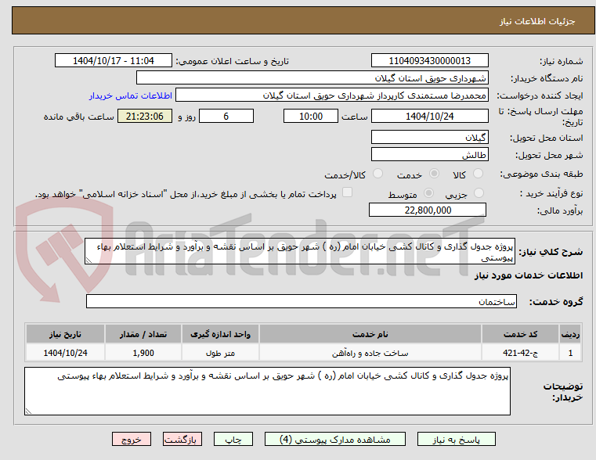Image resolution: width=596 pixels, height=460 pixels.
Task: Open مشاهده مدارک پیوستی (4) button
Action: (x=335, y=439)
